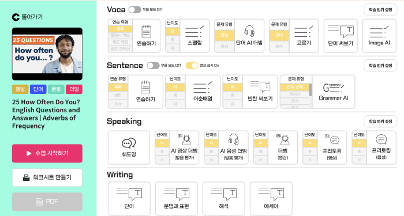
Task: Open Voca 학습 범위 설정
Action: pos(380,10)
